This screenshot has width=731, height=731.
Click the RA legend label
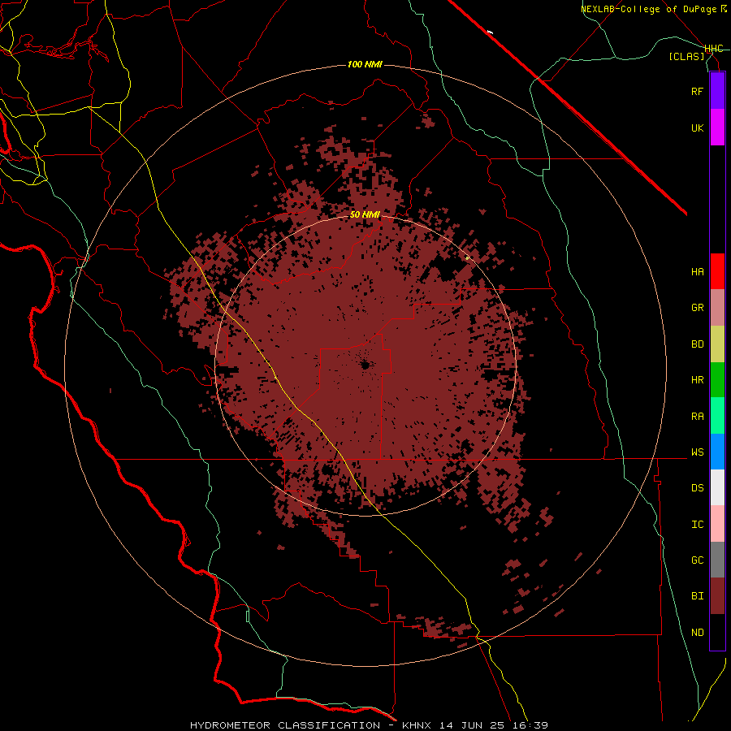[697, 417]
